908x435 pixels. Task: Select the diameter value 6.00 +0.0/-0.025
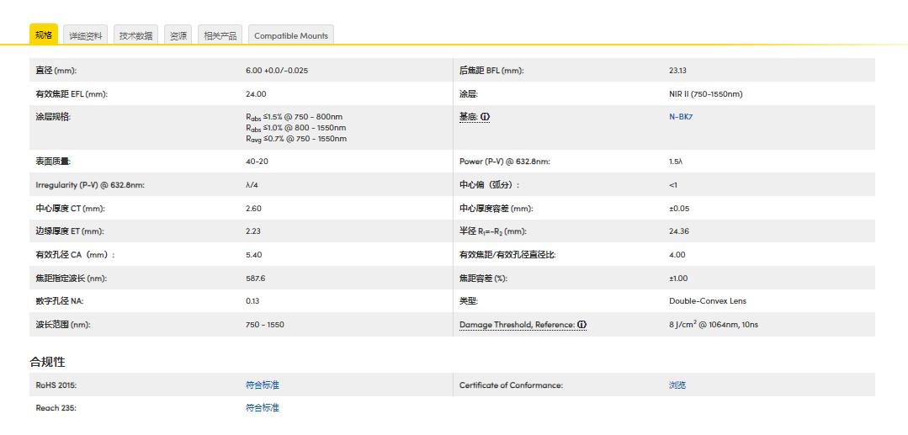pyautogui.click(x=277, y=71)
